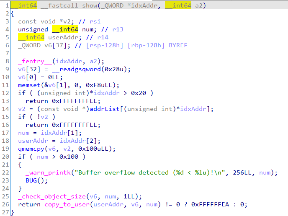The height and width of the screenshot is (216, 288).
Task: Click the 'r13' register comment
Action: click(x=118, y=29)
